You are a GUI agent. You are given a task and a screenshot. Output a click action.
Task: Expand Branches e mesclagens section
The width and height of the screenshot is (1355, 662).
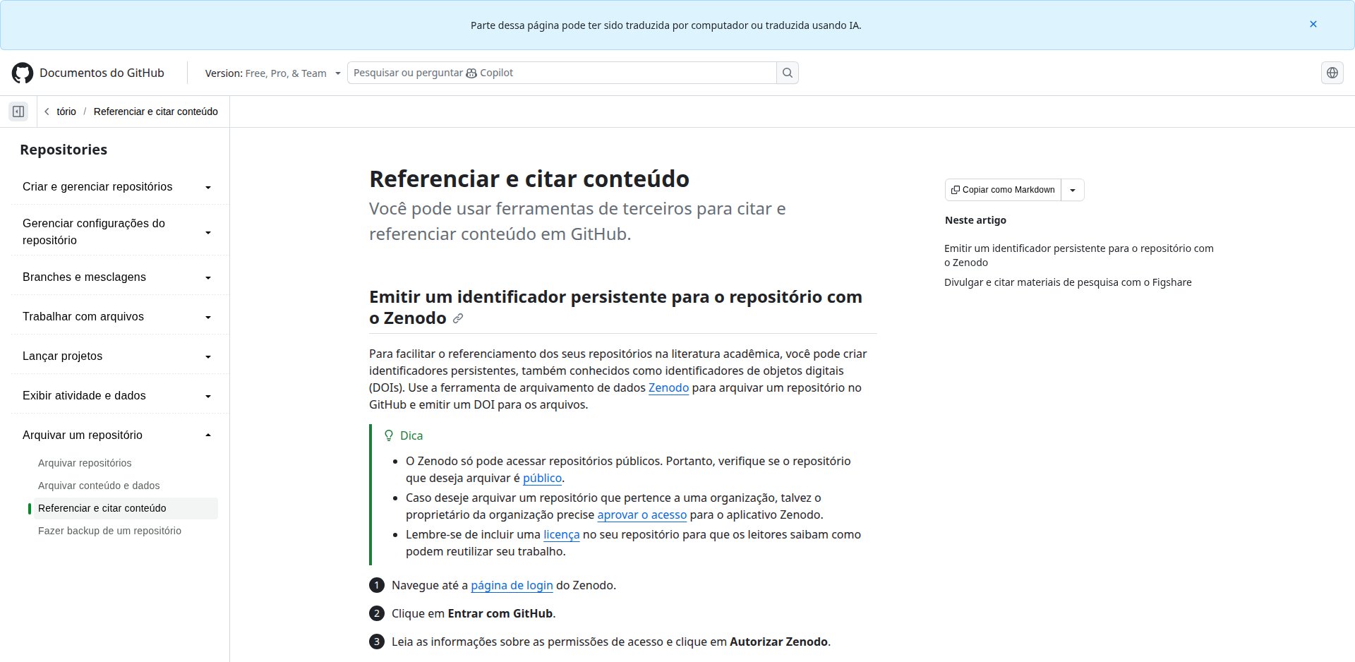[117, 277]
